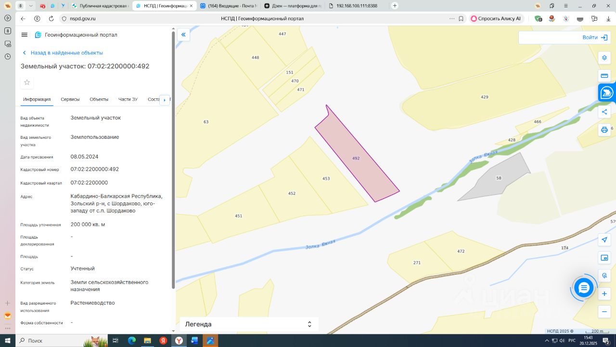Select parcel 453 on the map
The width and height of the screenshot is (616, 347).
(326, 178)
